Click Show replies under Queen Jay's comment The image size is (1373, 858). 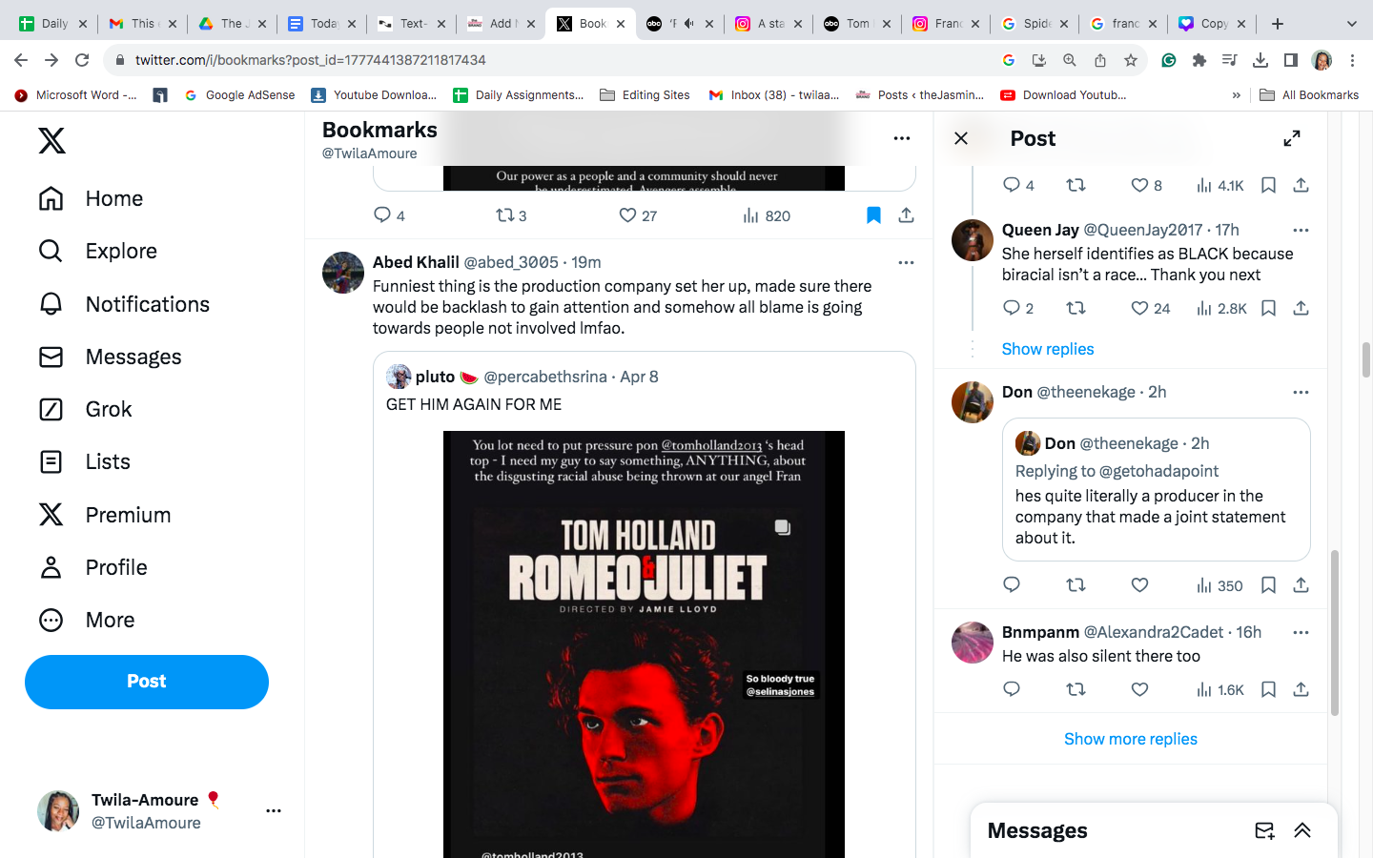pyautogui.click(x=1048, y=349)
